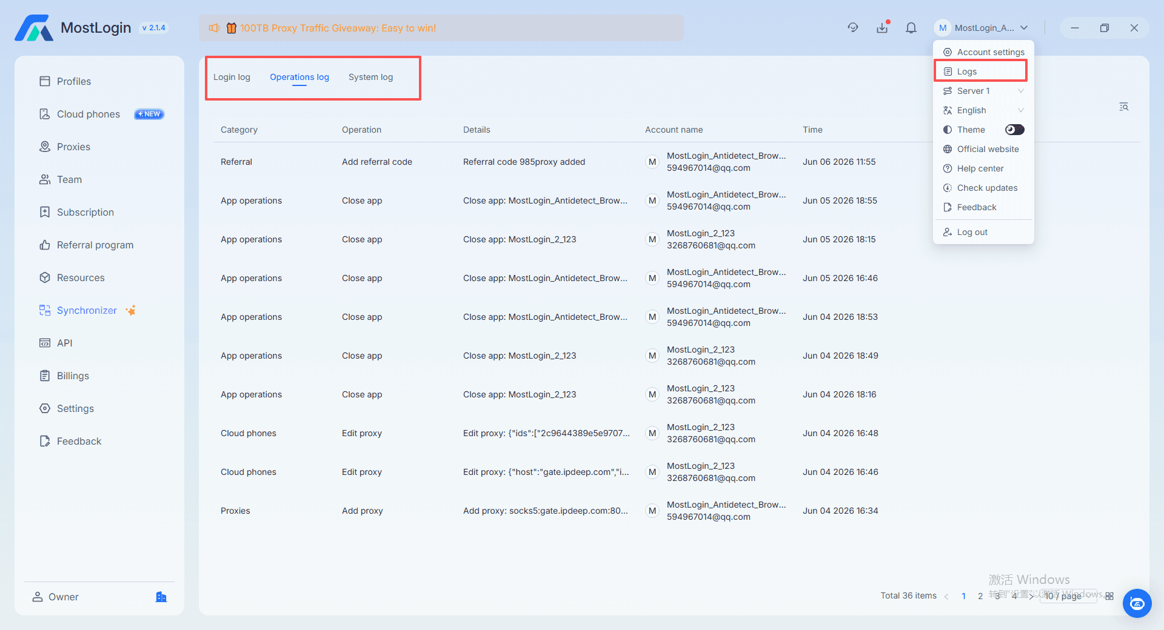Viewport: 1164px width, 630px height.
Task: Select the Operations log tab
Action: point(299,77)
